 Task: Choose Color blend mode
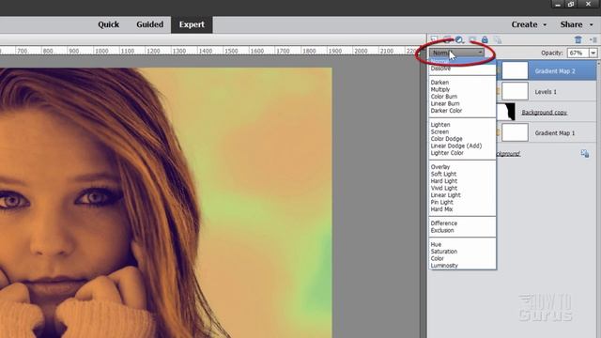click(x=437, y=258)
